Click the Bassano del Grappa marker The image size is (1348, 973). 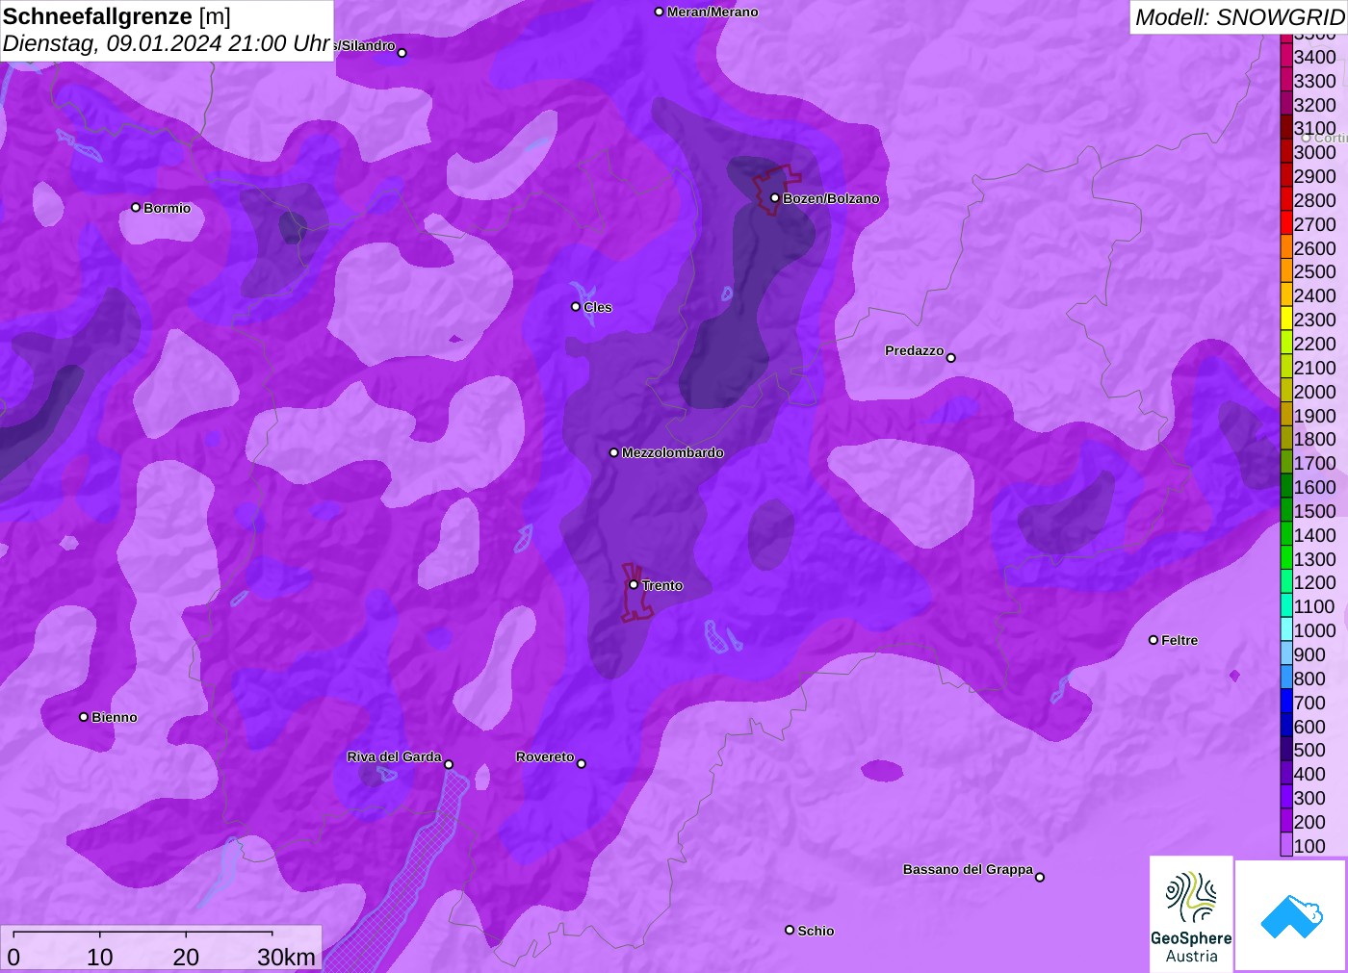tap(1040, 877)
